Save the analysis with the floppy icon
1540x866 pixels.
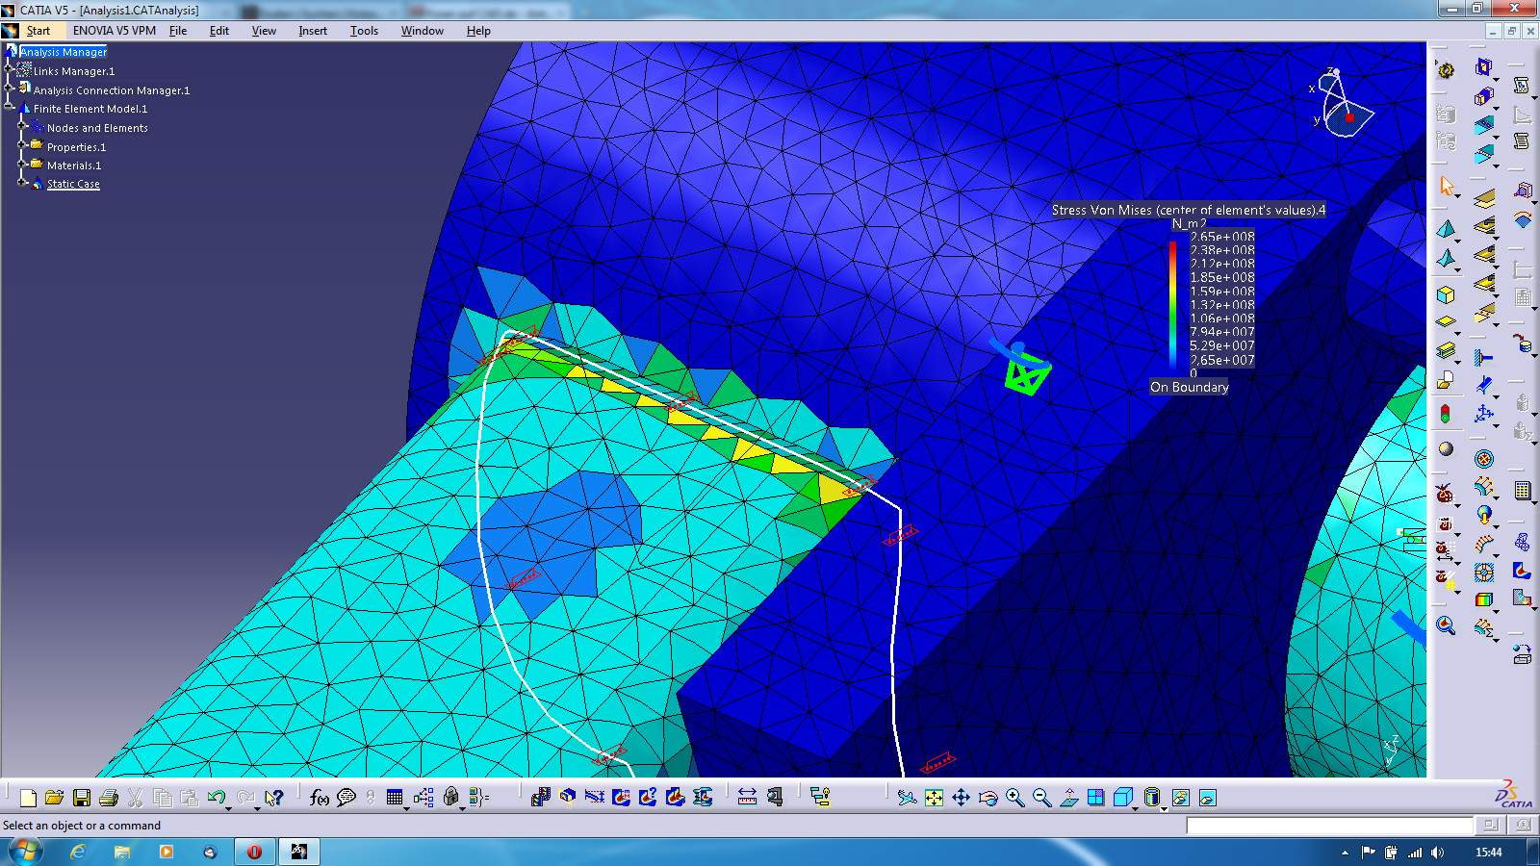pyautogui.click(x=82, y=798)
